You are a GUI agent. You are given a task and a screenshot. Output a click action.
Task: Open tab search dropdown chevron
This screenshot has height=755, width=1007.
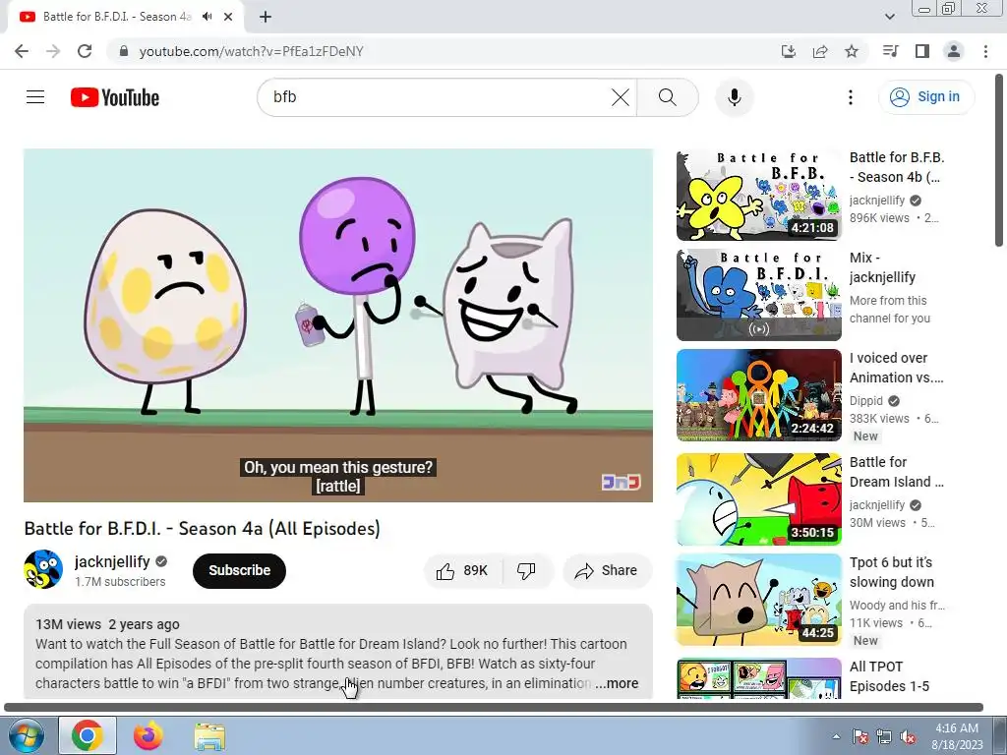pos(890,17)
